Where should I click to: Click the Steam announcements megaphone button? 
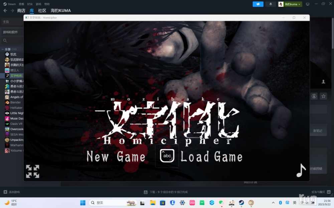pyautogui.click(x=258, y=4)
